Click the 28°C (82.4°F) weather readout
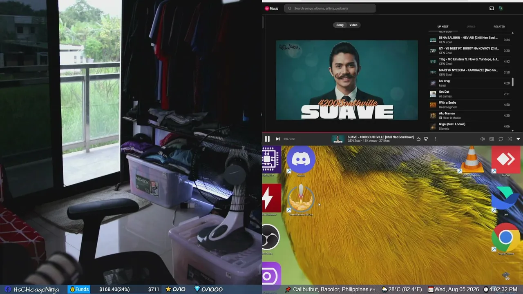The image size is (523, 294). point(405,290)
